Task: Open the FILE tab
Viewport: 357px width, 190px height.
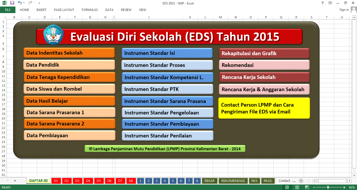Action: (8, 10)
